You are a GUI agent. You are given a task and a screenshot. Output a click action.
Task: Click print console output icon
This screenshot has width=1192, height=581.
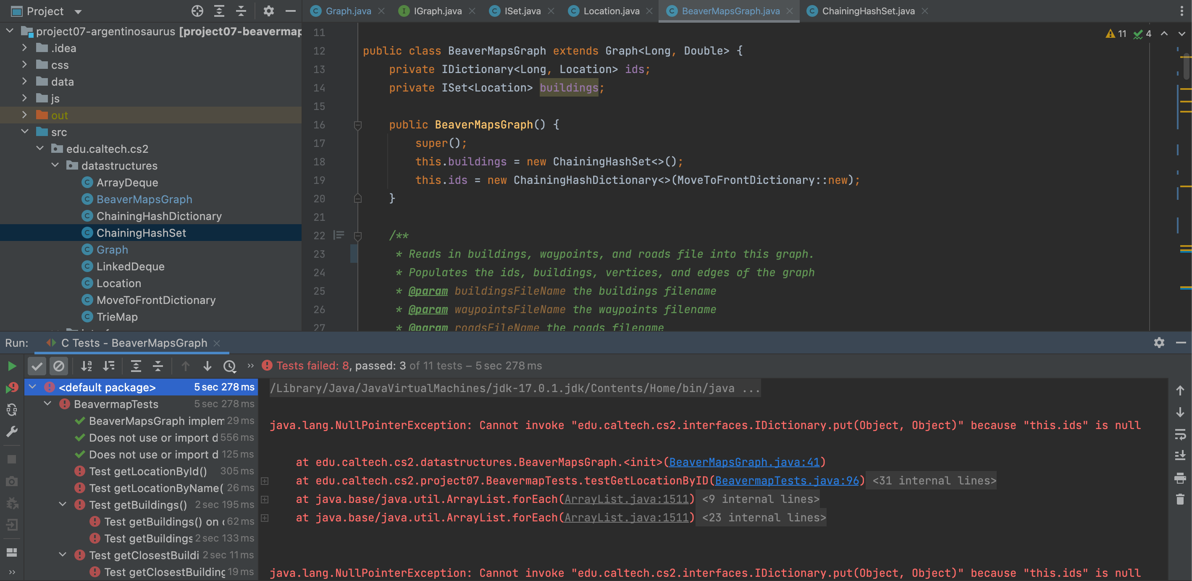(1179, 477)
